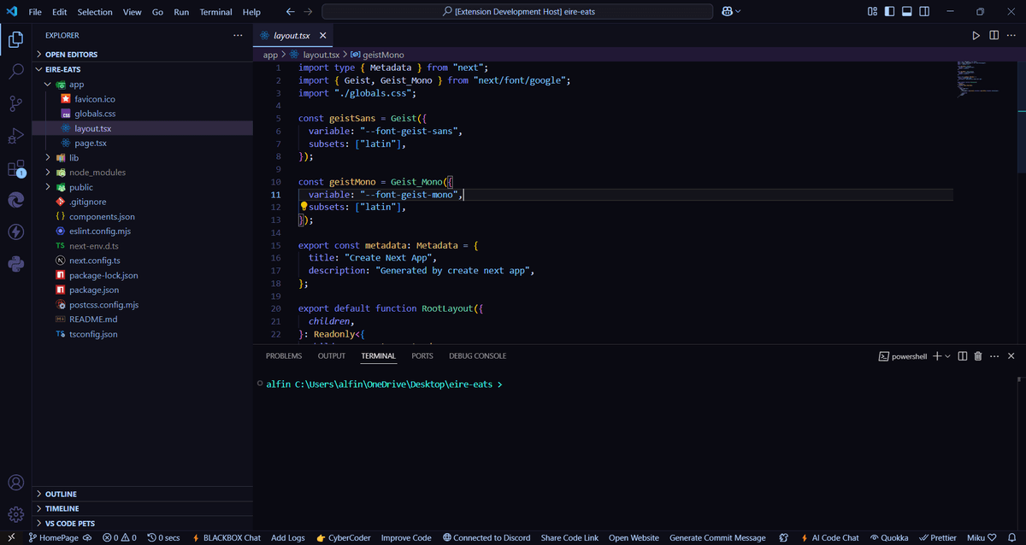The image size is (1026, 545).
Task: Open the Selection menu
Action: click(95, 12)
